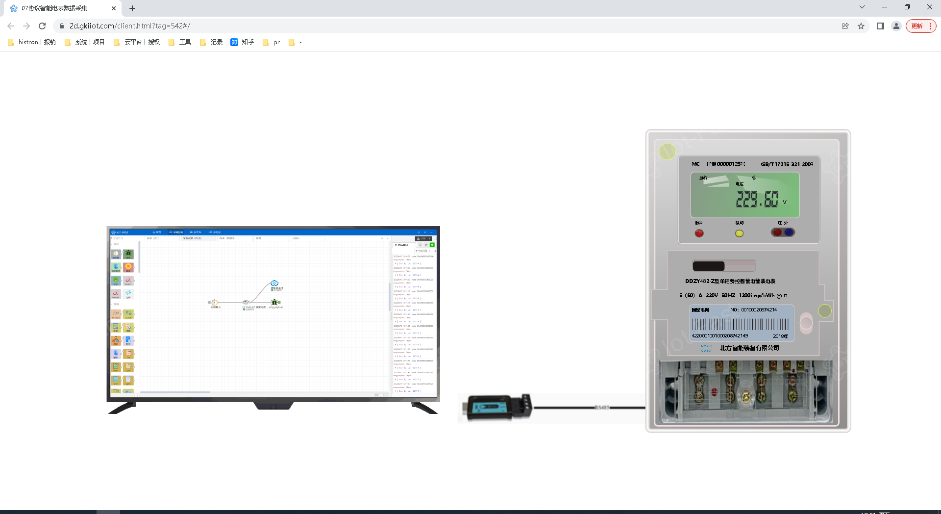Add a new flow tab with plus
The image size is (941, 514).
tap(382, 238)
